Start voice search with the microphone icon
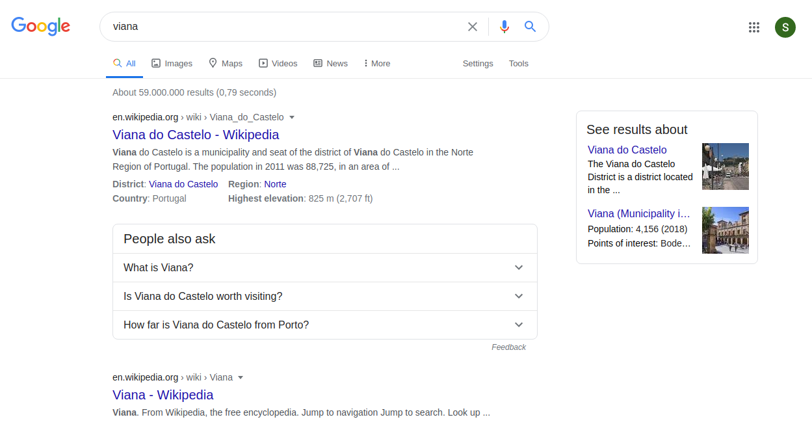The width and height of the screenshot is (812, 428). pos(504,27)
